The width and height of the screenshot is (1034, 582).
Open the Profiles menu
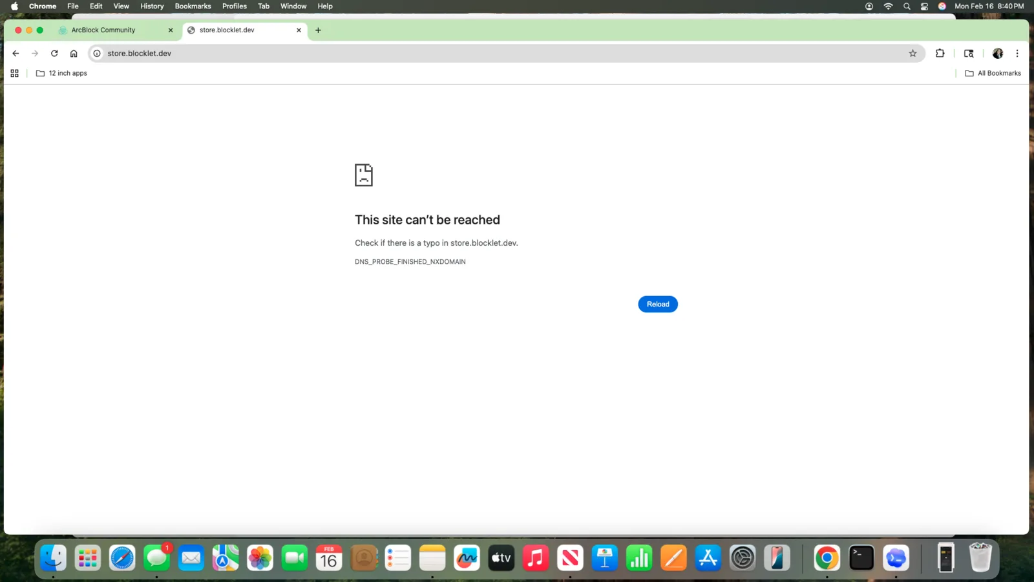(x=235, y=6)
